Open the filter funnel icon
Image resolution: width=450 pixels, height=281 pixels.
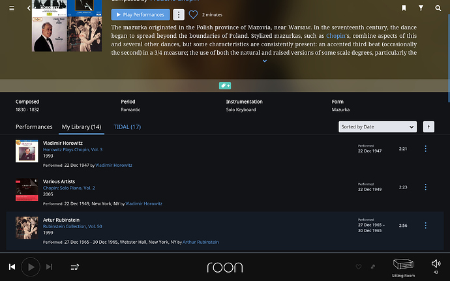(421, 8)
